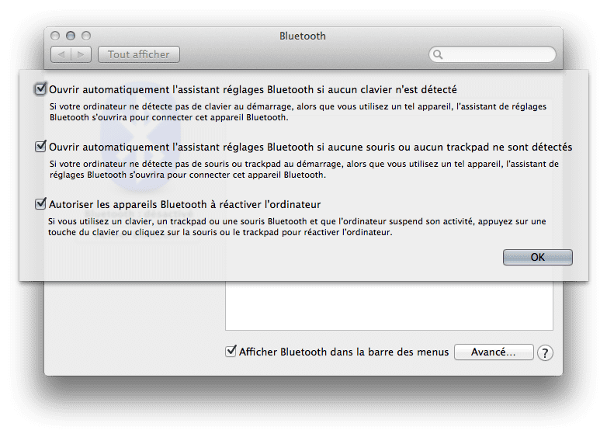
Task: Open the Avancé… options
Action: click(x=494, y=352)
